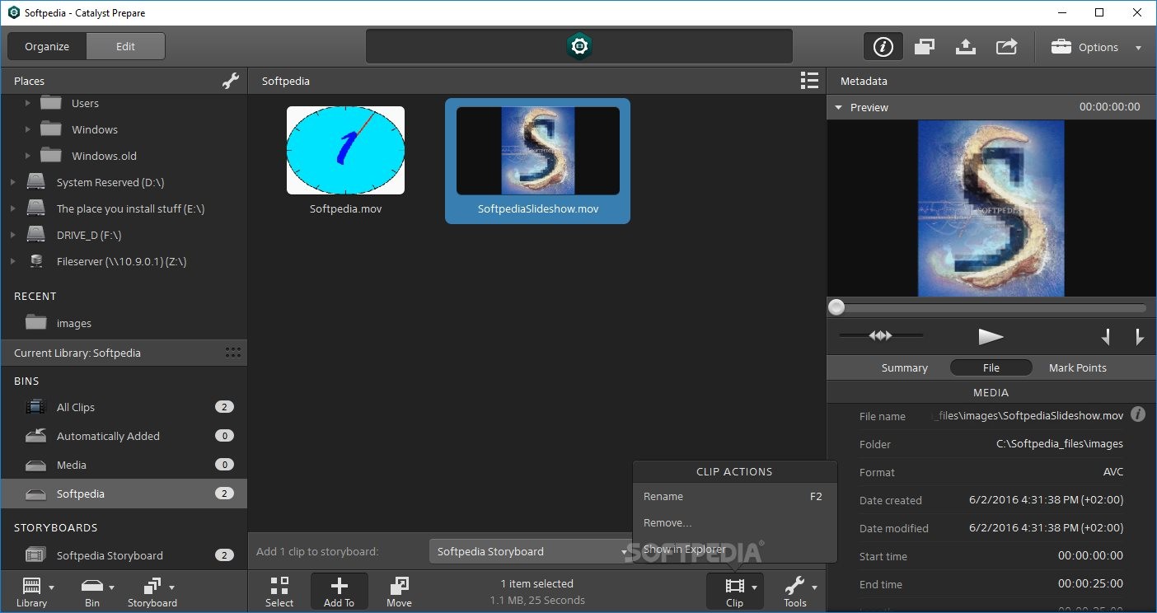Click the library grip dots icon

[233, 353]
